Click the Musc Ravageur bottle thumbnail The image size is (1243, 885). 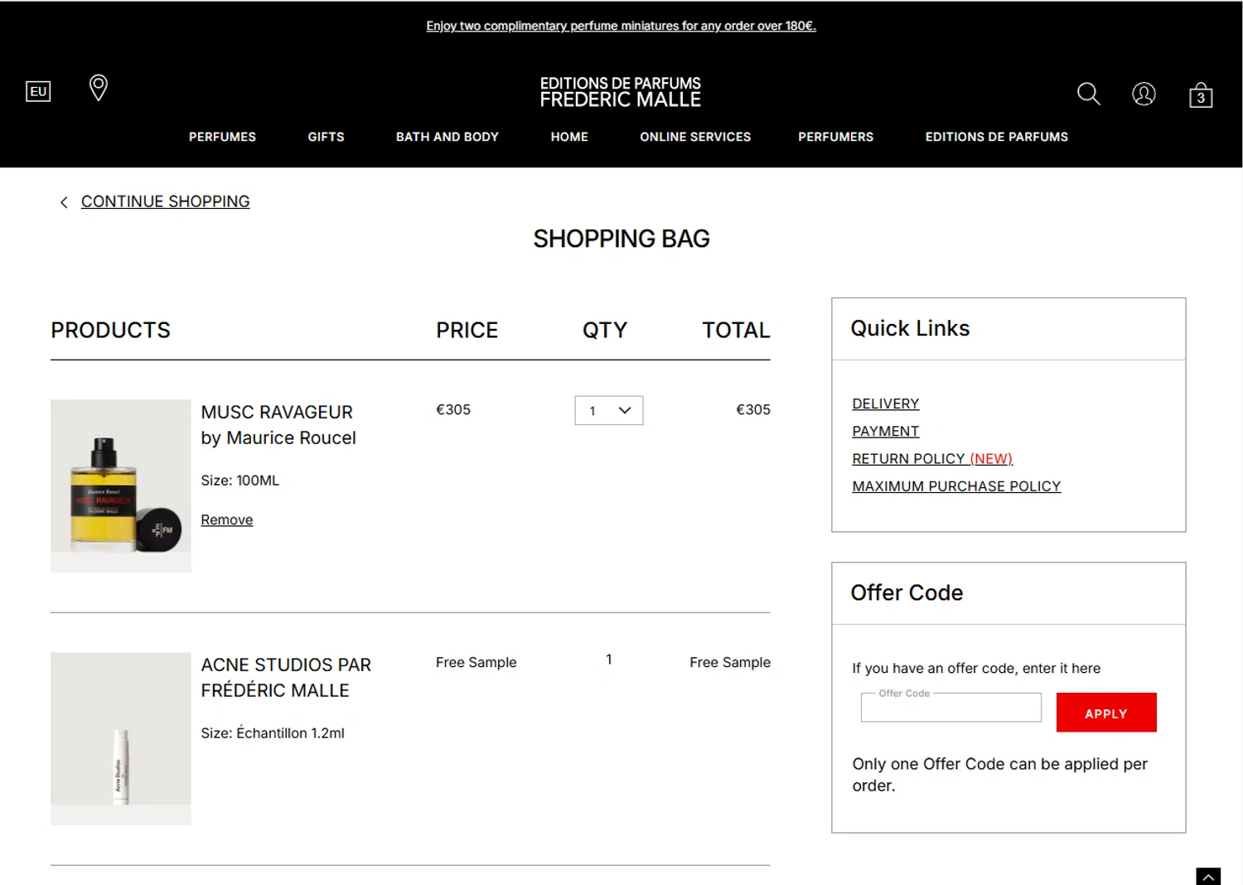(121, 486)
